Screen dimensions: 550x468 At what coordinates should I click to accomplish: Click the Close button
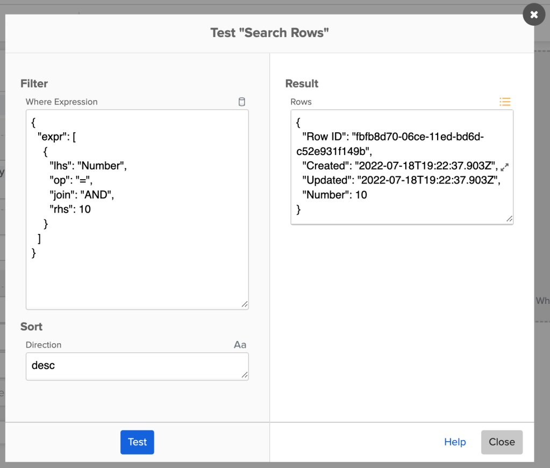click(x=501, y=442)
